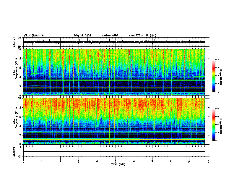Select the 5 tick on Time axis
Image resolution: width=234 pixels, height=181 pixels.
click(116, 161)
